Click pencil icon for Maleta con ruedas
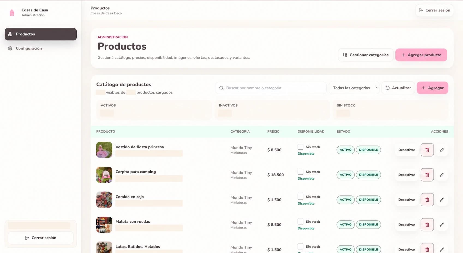This screenshot has height=253, width=463. (442, 225)
